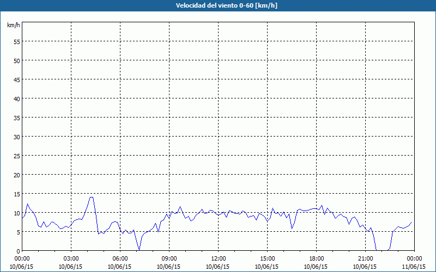Click the 06:00 time axis label
The width and height of the screenshot is (436, 272).
click(120, 258)
